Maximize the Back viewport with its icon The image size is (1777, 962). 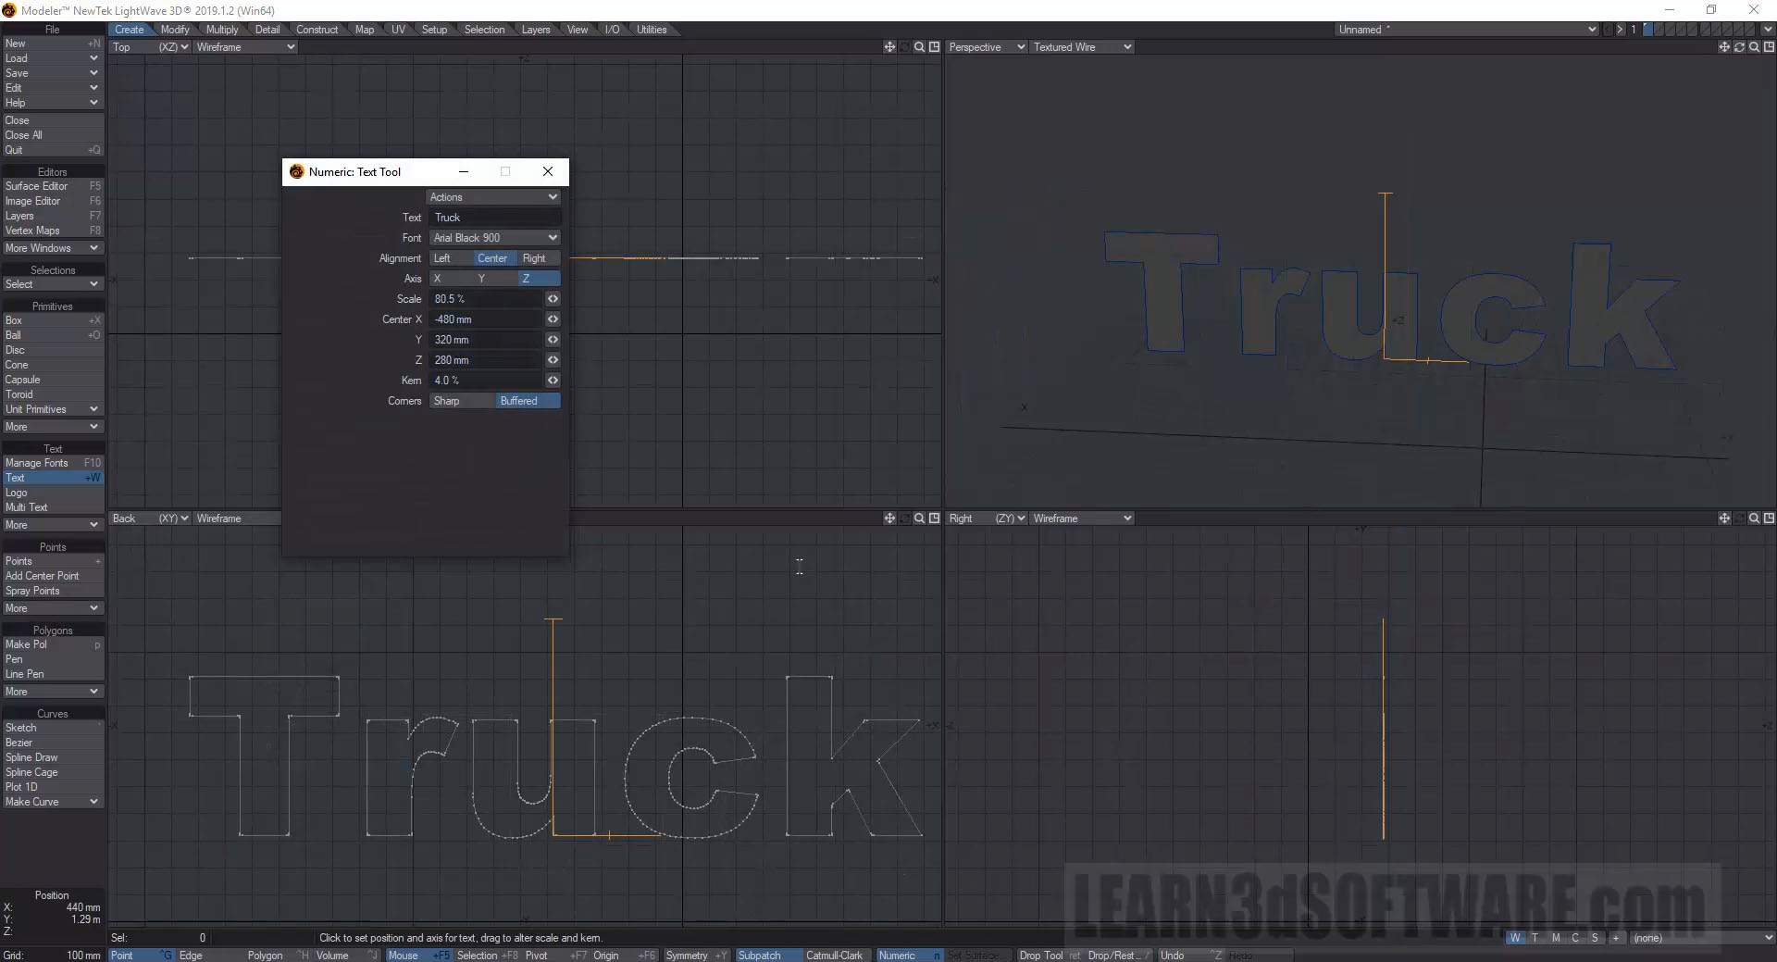[934, 518]
